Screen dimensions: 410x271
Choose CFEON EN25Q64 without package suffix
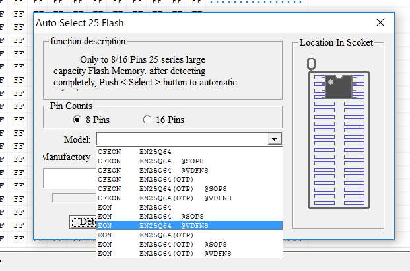(x=189, y=152)
